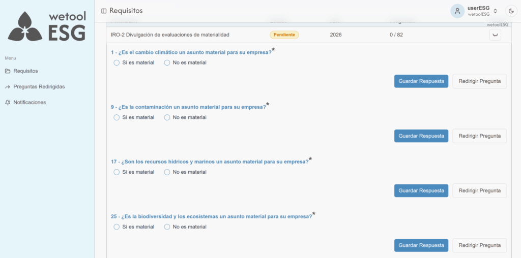Click the Preguntas Redirigidas arrow icon
Viewport: 521px width, 258px height.
[x=8, y=87]
